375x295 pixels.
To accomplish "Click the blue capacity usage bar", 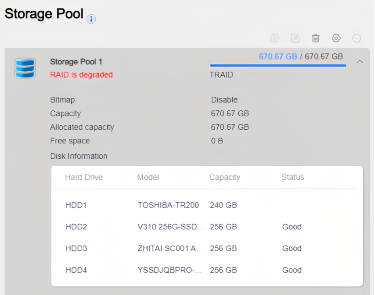I will coord(278,65).
